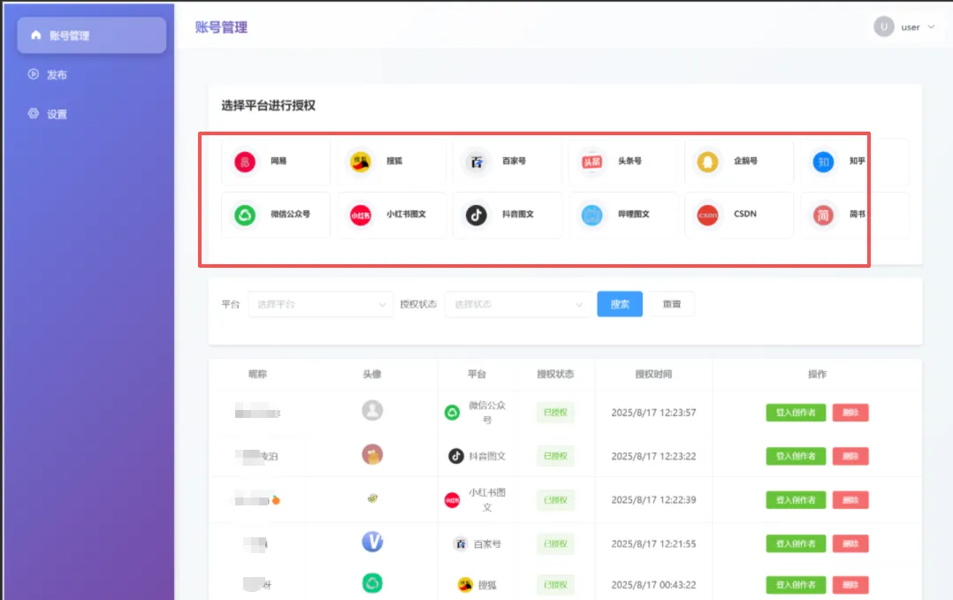Click the 企鹅号 platform icon
Screen dimensions: 953x600
coord(739,162)
